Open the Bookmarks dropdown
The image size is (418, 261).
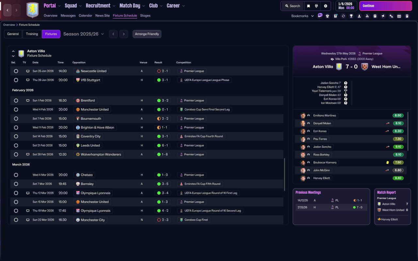coord(302,16)
